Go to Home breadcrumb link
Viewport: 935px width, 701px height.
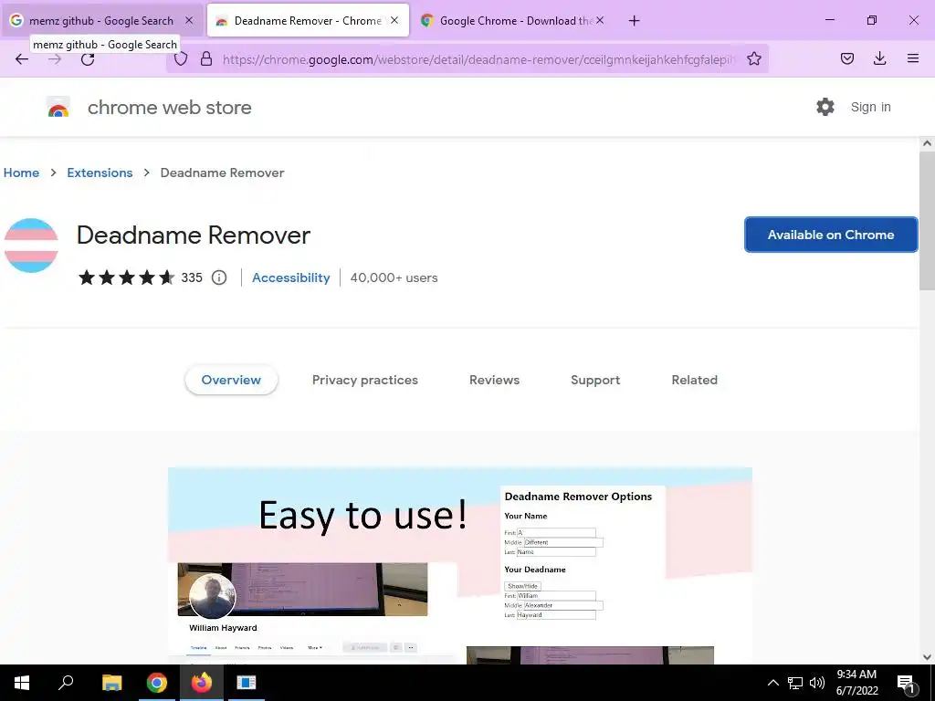(22, 173)
